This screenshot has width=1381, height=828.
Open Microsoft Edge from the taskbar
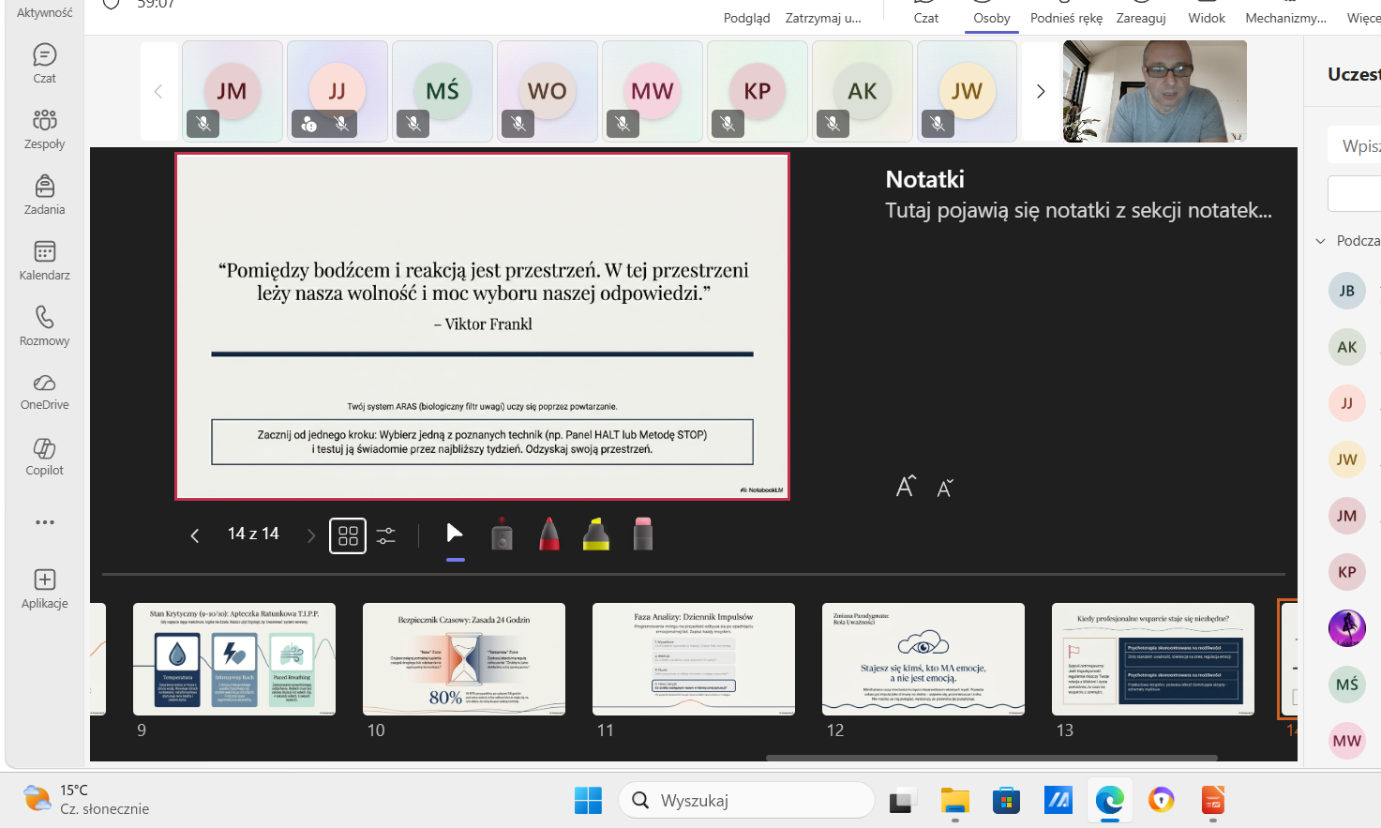point(1110,800)
